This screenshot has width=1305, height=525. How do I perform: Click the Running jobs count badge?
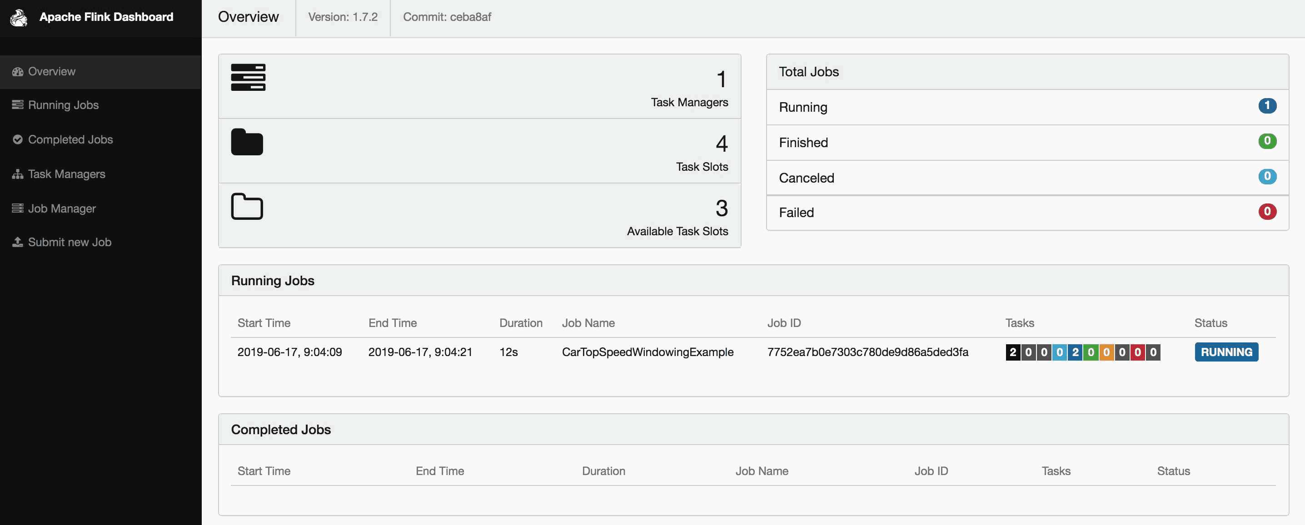click(x=1267, y=106)
